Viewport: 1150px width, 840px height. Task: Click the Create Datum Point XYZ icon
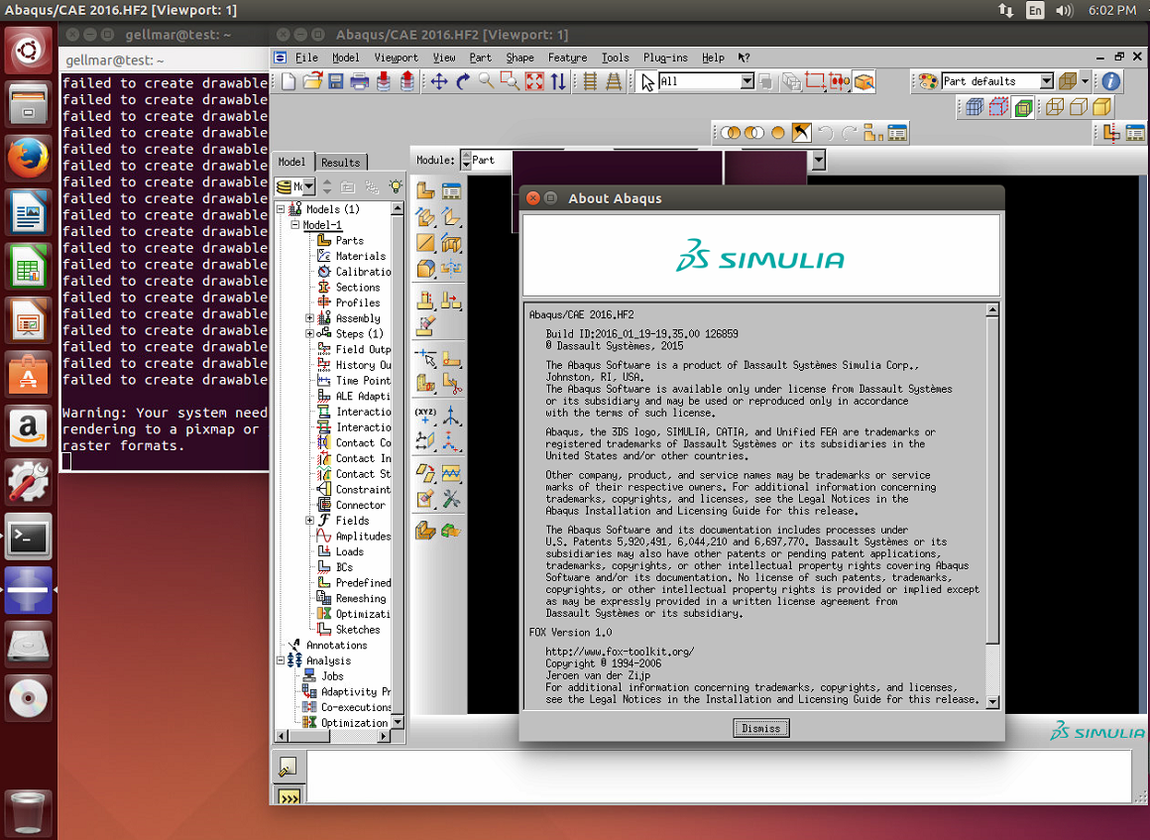point(425,416)
